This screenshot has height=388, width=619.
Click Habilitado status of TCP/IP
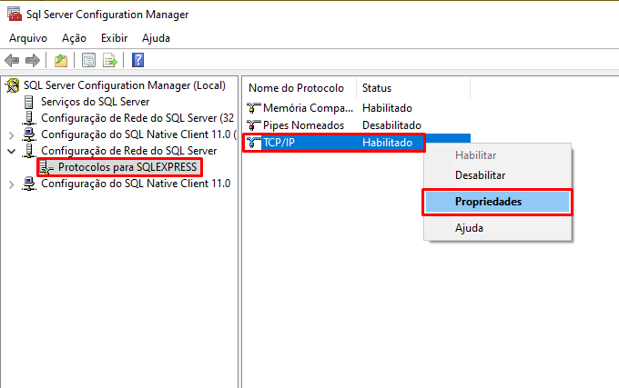click(387, 143)
